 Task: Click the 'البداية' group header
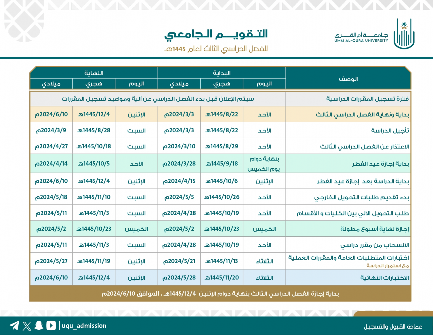click(x=222, y=73)
